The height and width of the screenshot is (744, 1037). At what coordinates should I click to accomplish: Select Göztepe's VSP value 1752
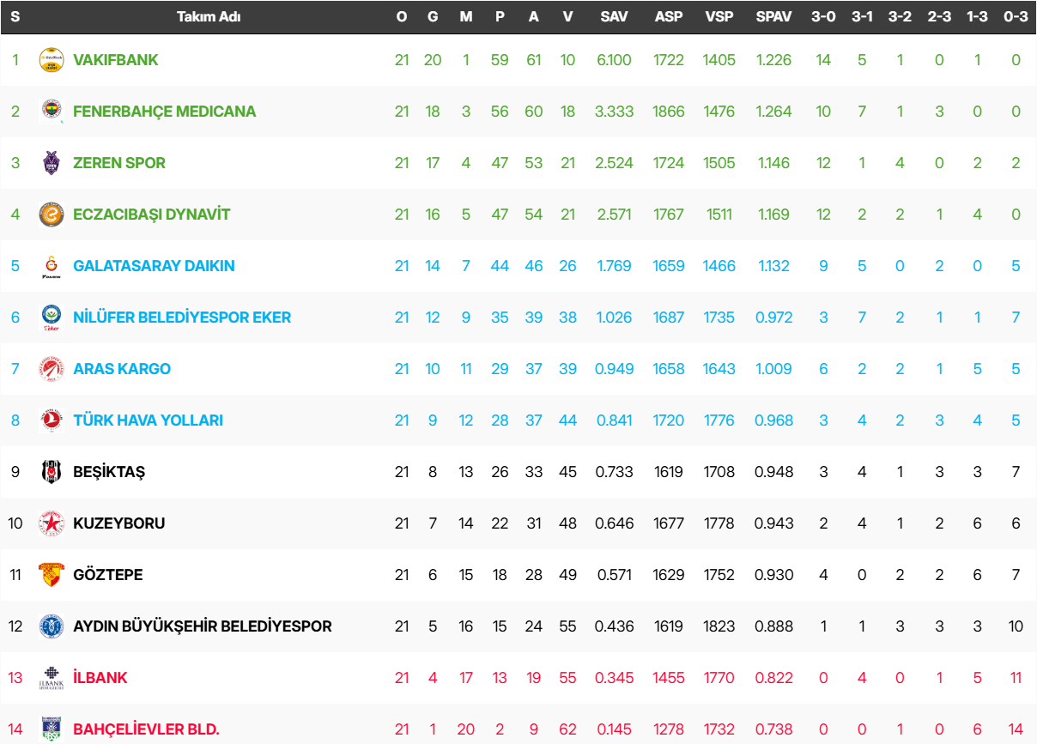pos(719,575)
